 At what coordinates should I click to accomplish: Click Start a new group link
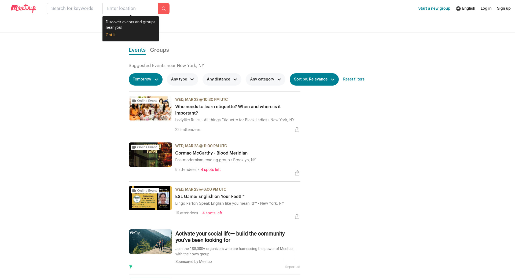(x=434, y=9)
